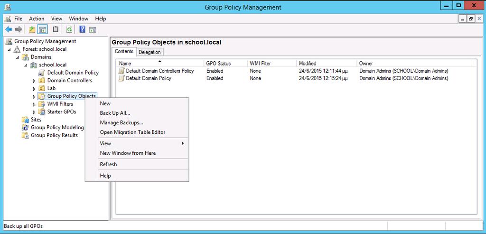The height and width of the screenshot is (234, 486).
Task: Click icon of Default Domain Policy list row
Action: click(x=121, y=78)
